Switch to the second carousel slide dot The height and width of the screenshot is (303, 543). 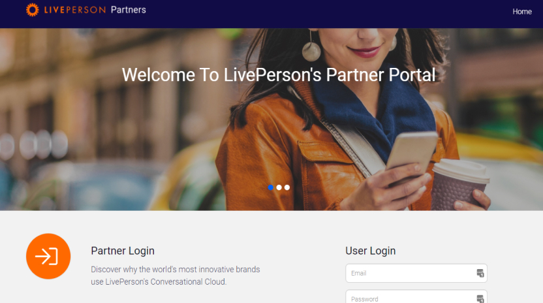point(279,187)
